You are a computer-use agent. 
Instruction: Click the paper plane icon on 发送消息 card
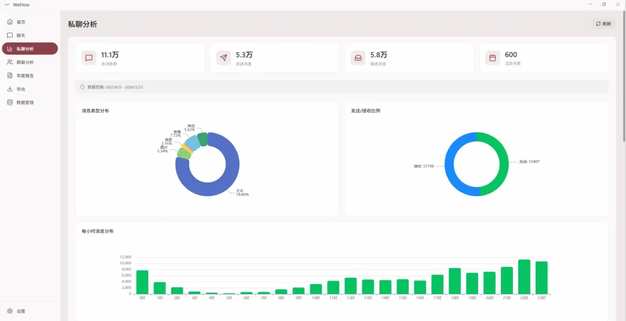coord(224,58)
